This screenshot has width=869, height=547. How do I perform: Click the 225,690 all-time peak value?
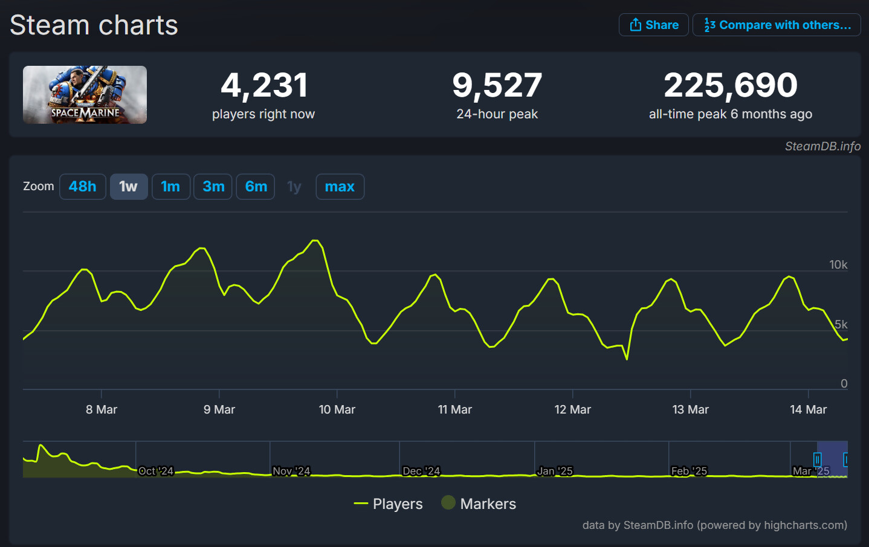731,85
